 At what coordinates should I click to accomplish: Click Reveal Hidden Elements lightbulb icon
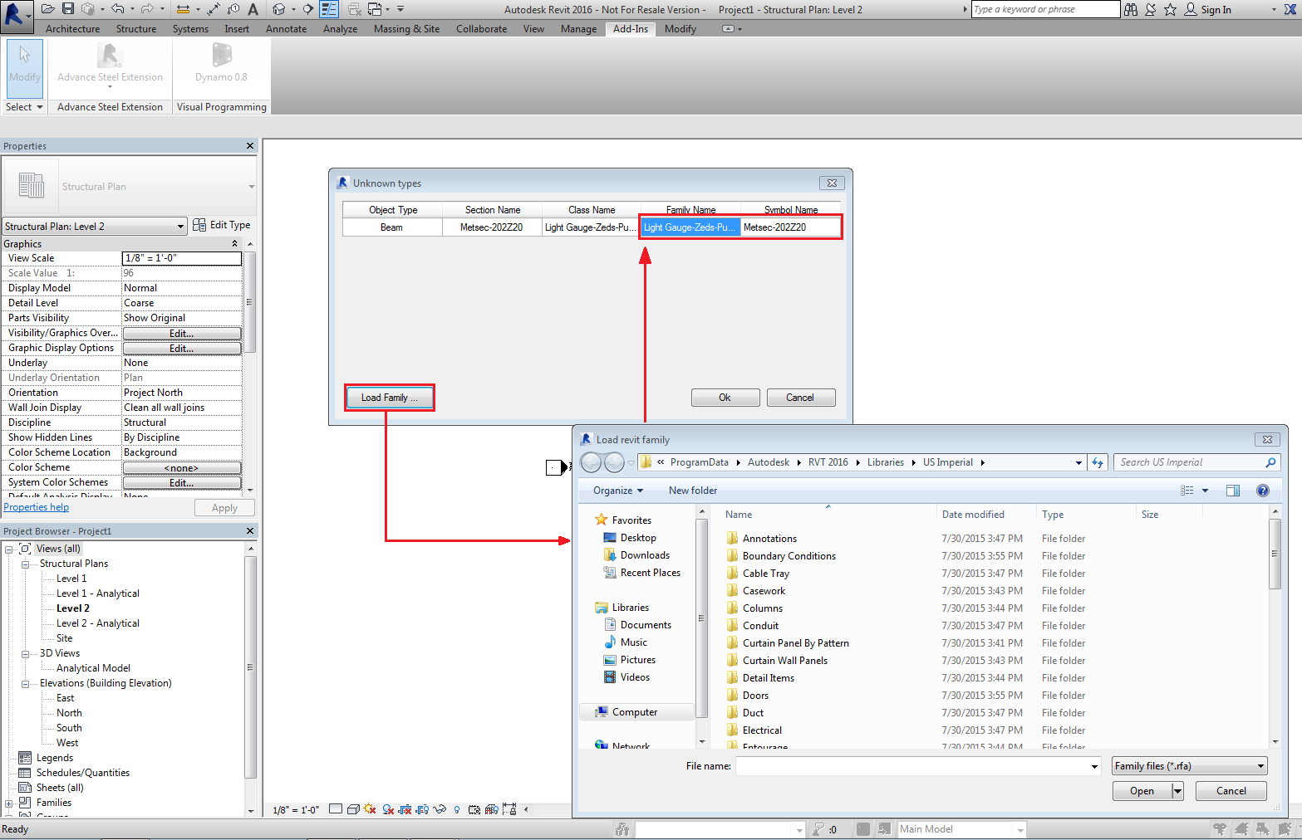457,809
